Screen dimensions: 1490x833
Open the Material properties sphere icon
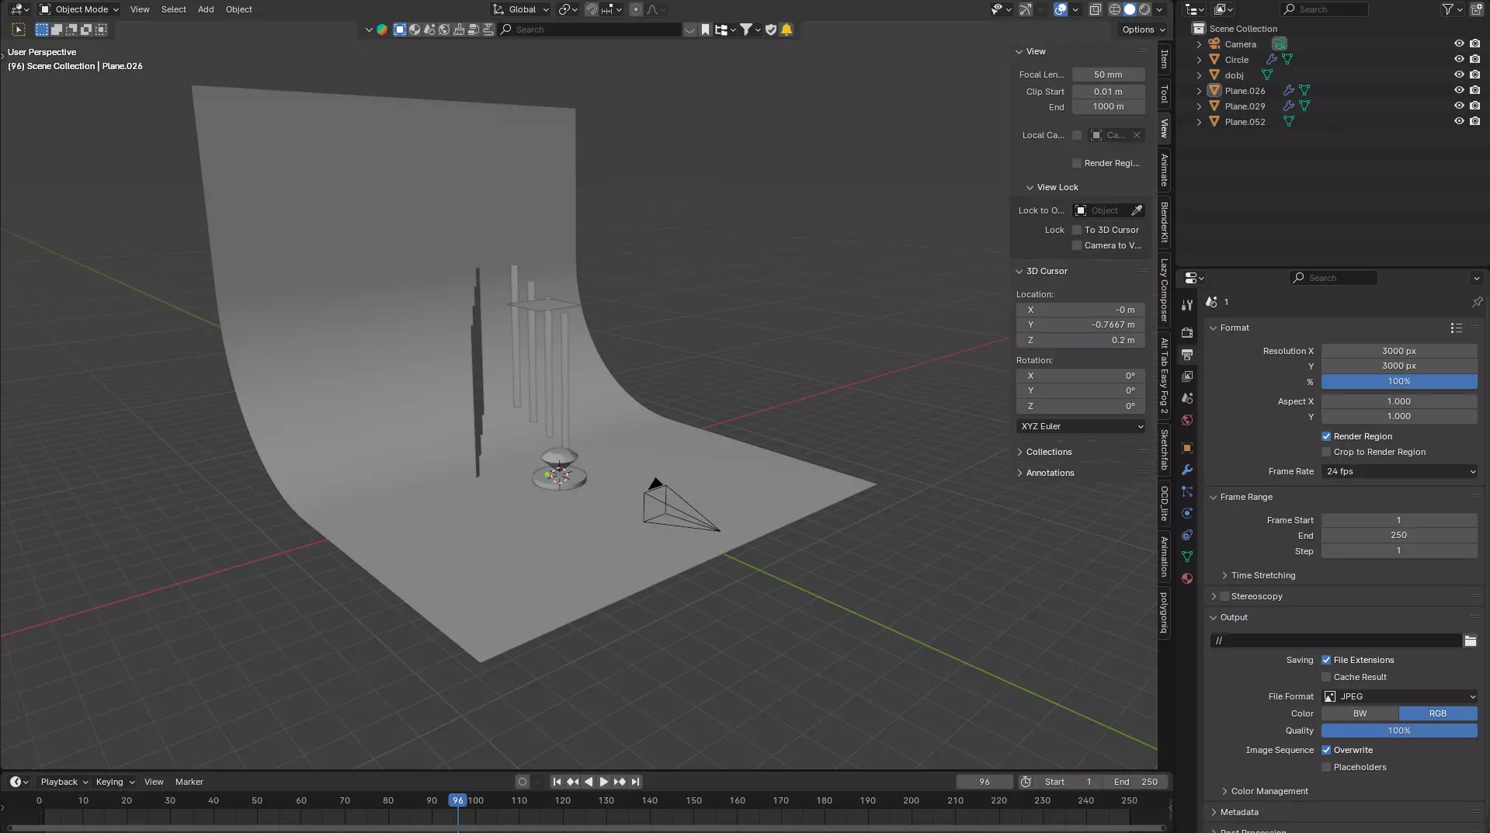coord(1186,578)
